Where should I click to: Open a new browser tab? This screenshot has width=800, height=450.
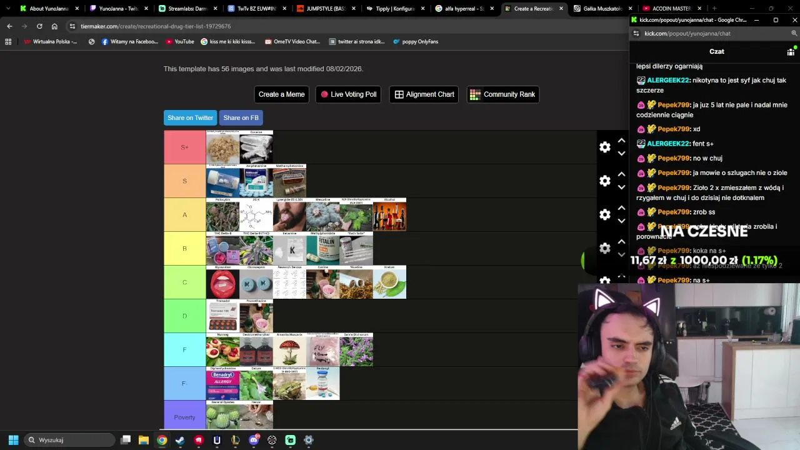(x=714, y=9)
